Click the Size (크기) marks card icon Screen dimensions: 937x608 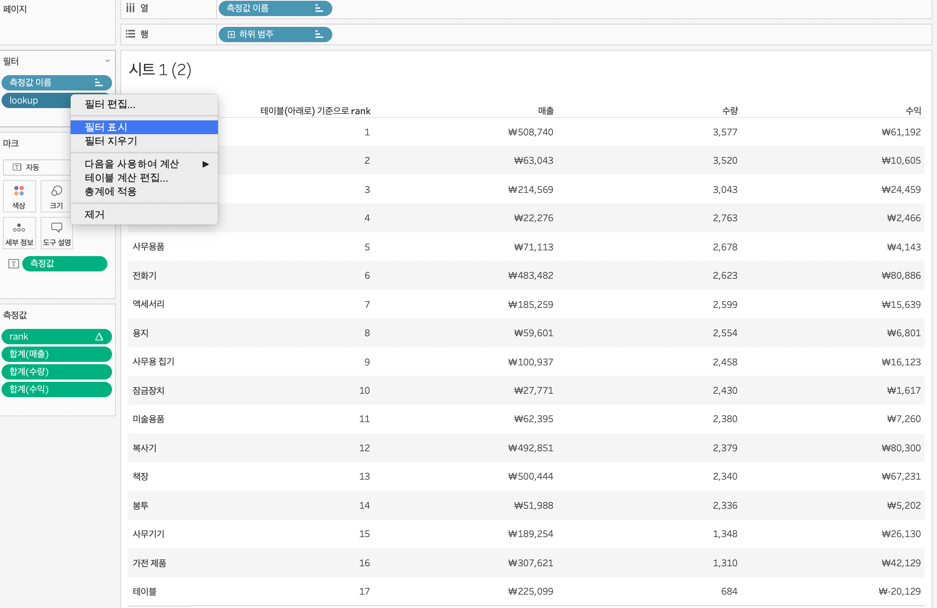(x=56, y=191)
